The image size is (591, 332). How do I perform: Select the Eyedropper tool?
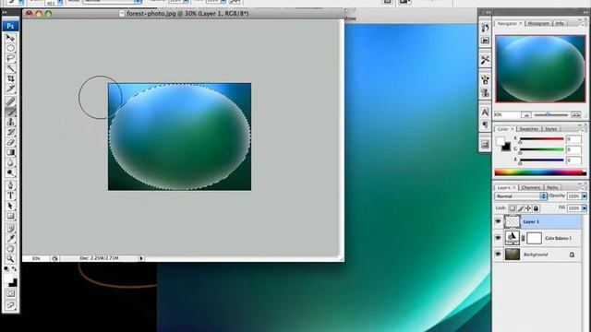tap(10, 238)
